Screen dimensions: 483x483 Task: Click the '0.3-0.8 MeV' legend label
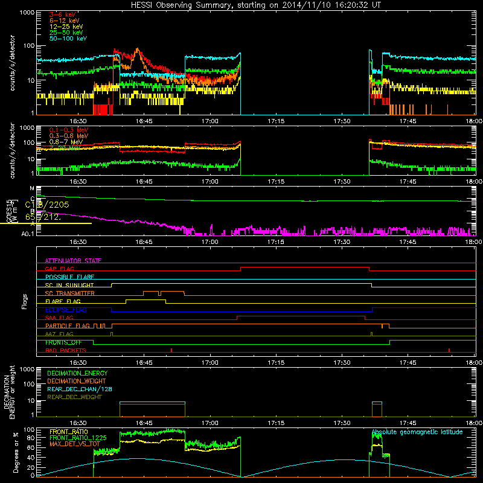coord(69,136)
